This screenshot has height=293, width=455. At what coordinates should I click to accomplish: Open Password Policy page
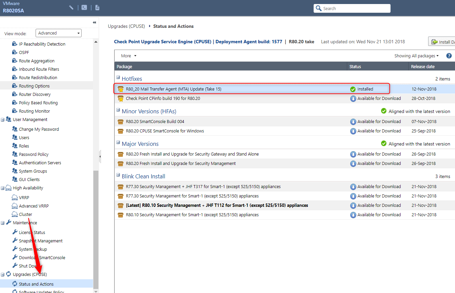tap(34, 154)
